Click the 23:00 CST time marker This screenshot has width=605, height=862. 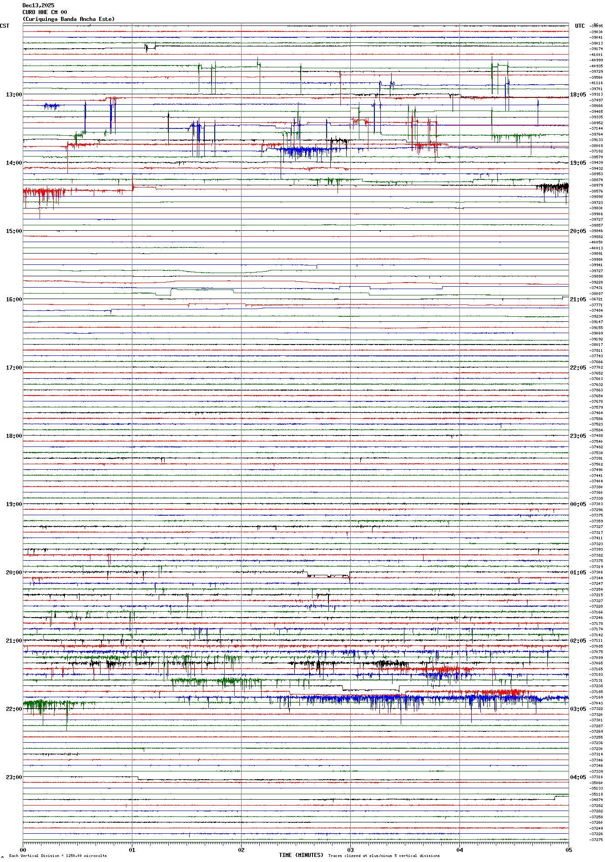[14, 777]
